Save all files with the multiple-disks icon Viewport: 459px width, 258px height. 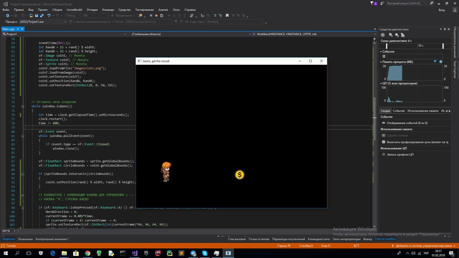point(42,15)
